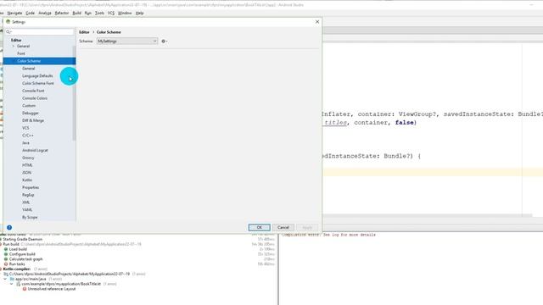Image resolution: width=543 pixels, height=305 pixels.
Task: Click the settings tree vertical scrollbar
Action: (x=74, y=93)
